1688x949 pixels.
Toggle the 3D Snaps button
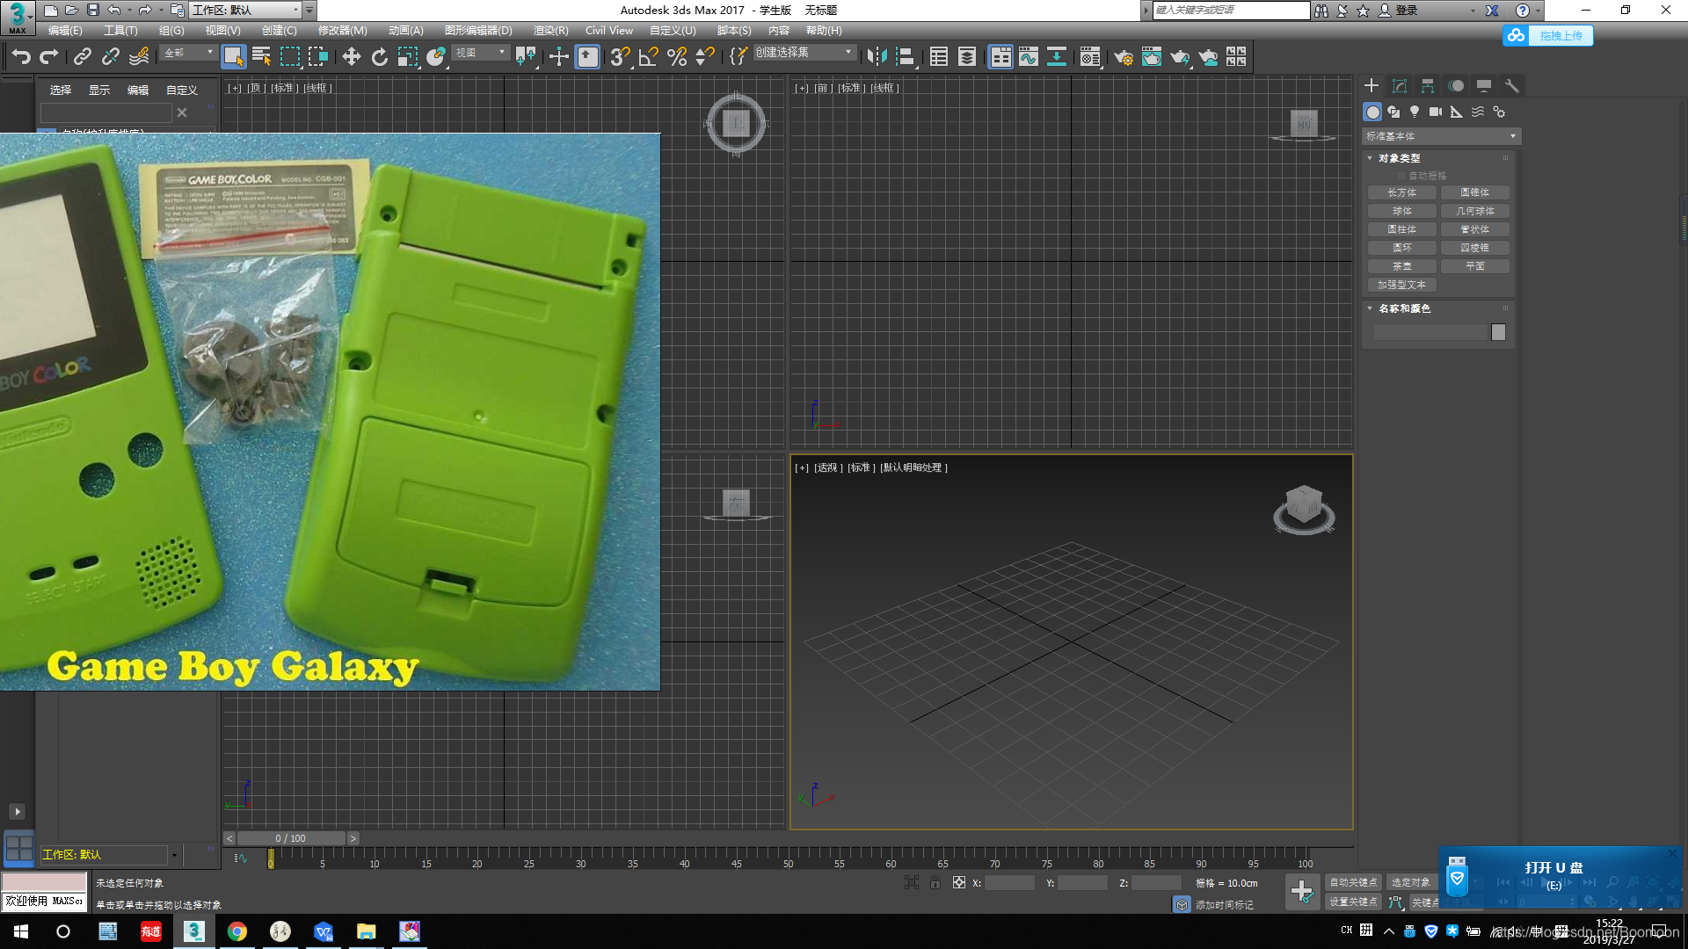[x=619, y=57]
